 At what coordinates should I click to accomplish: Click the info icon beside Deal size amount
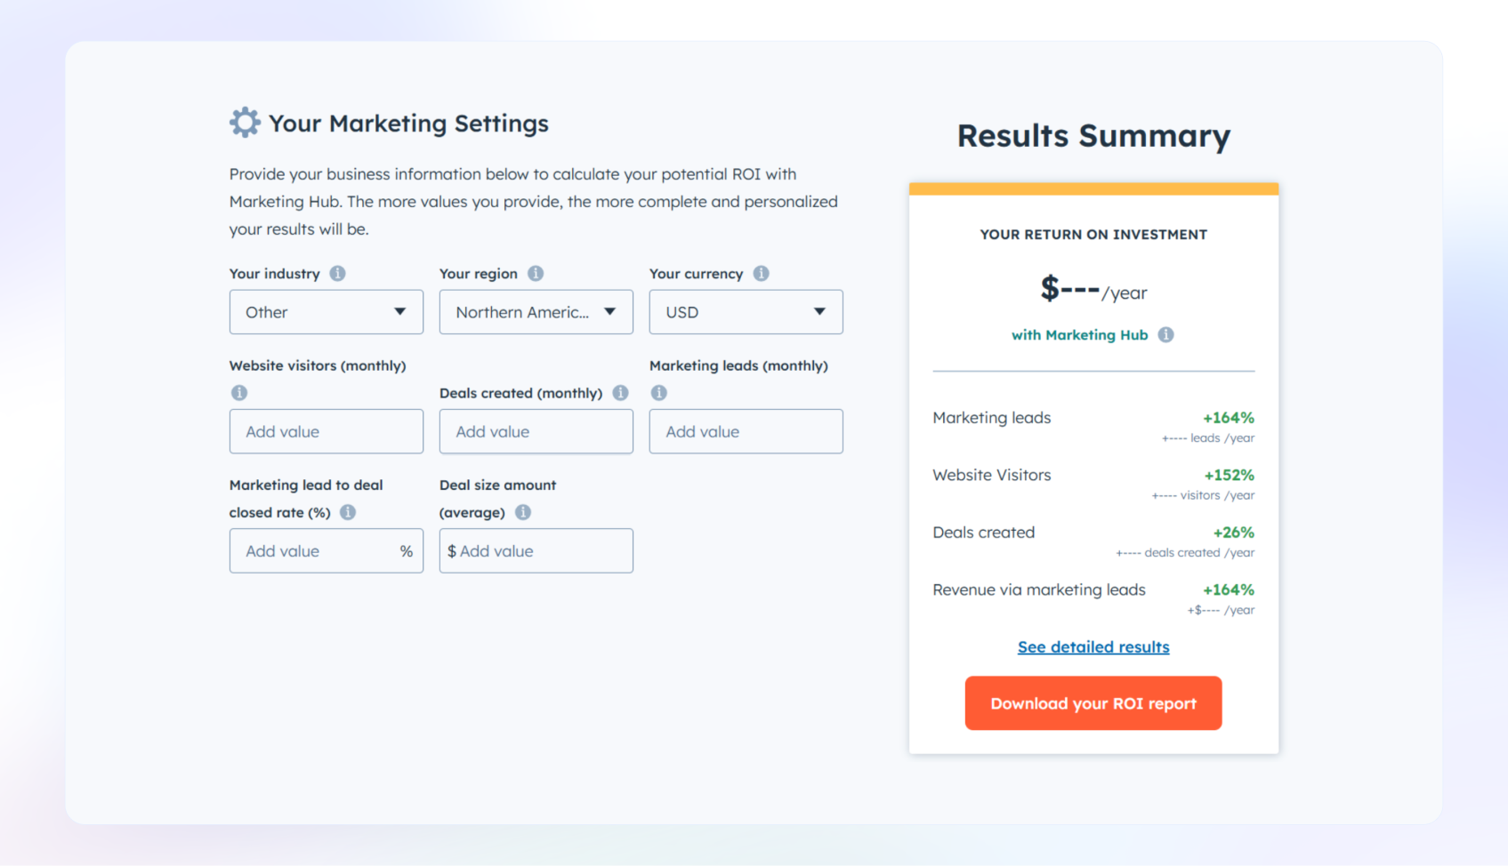pyautogui.click(x=523, y=512)
